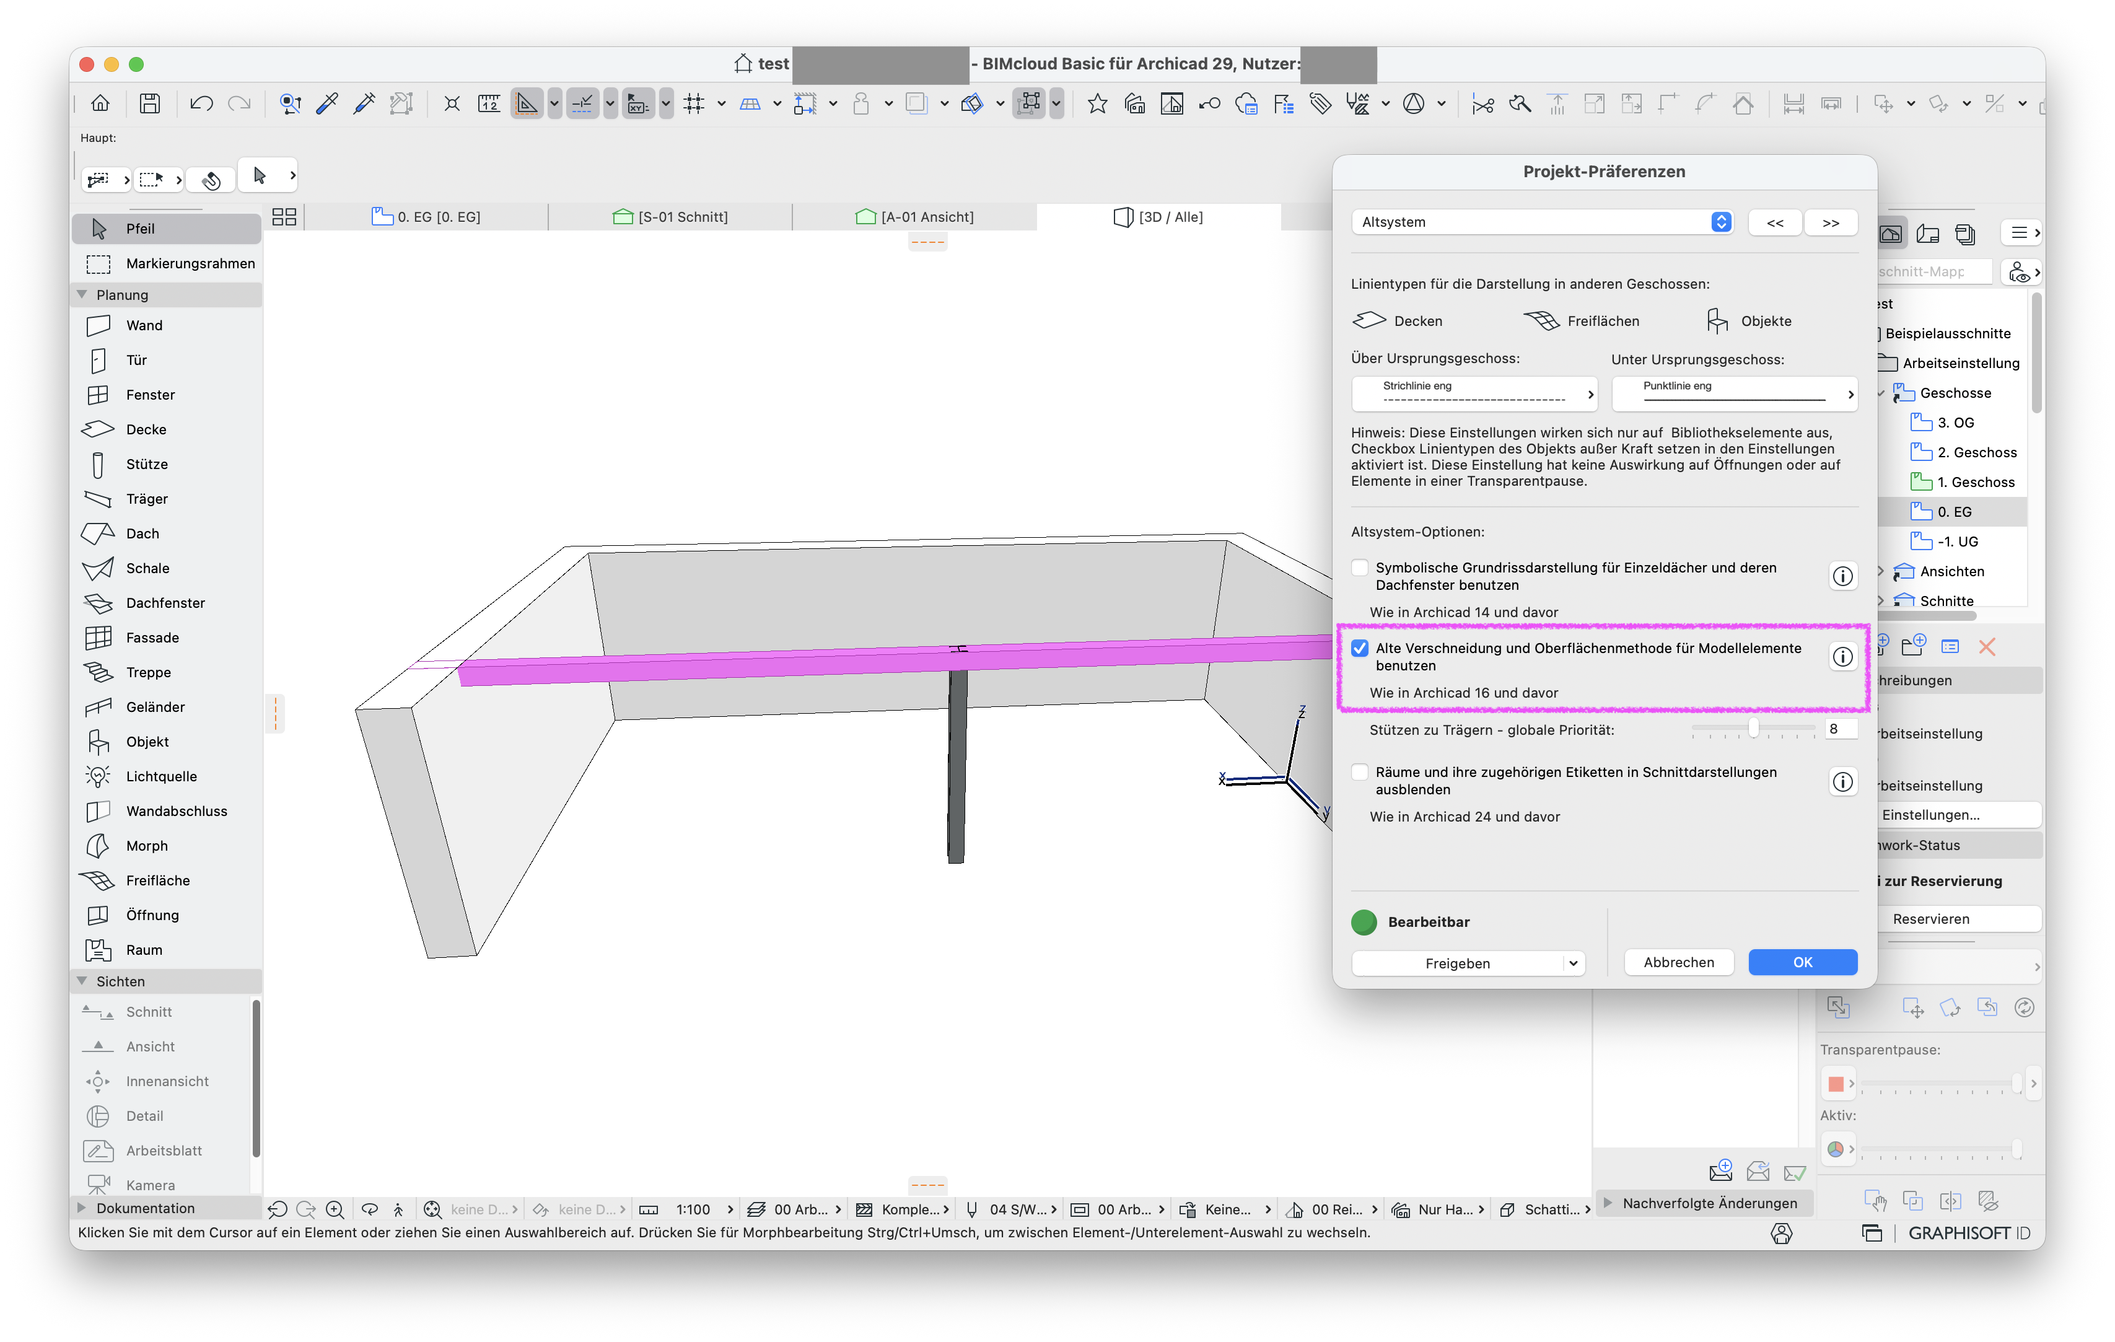Switch to 0. EG floor plan tab
This screenshot has width=2115, height=1342.
tap(426, 217)
